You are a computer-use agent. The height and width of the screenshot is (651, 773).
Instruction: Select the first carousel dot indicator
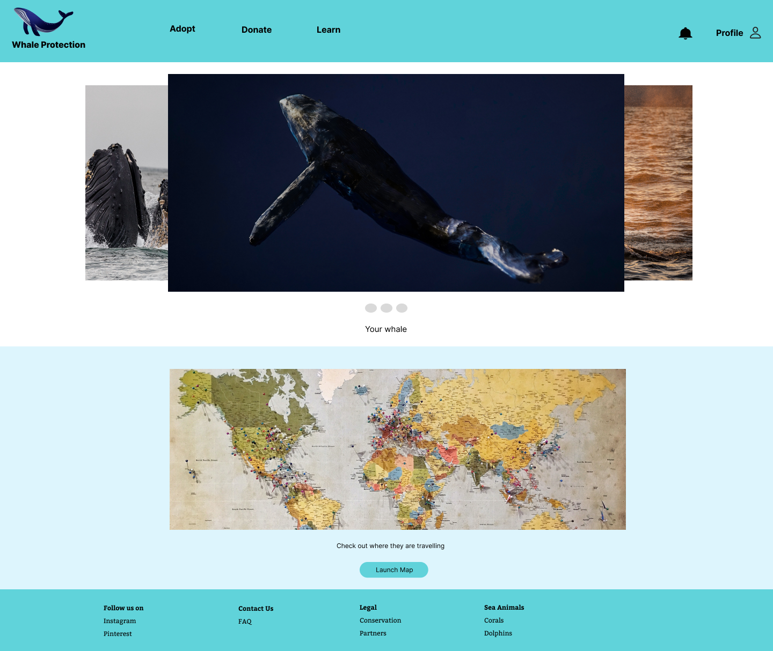coord(371,308)
